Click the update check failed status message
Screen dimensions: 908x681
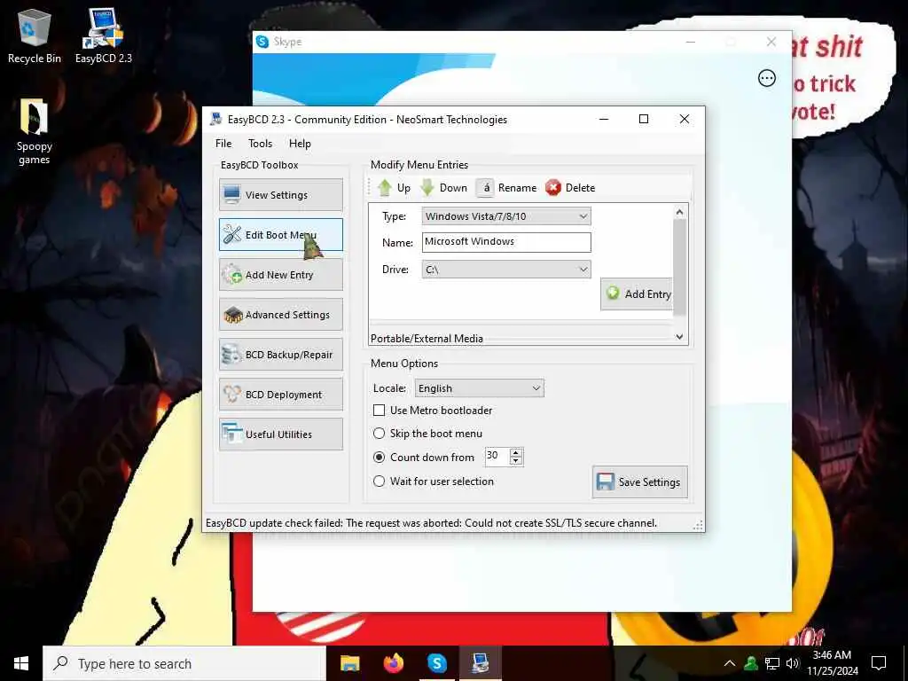pos(431,523)
